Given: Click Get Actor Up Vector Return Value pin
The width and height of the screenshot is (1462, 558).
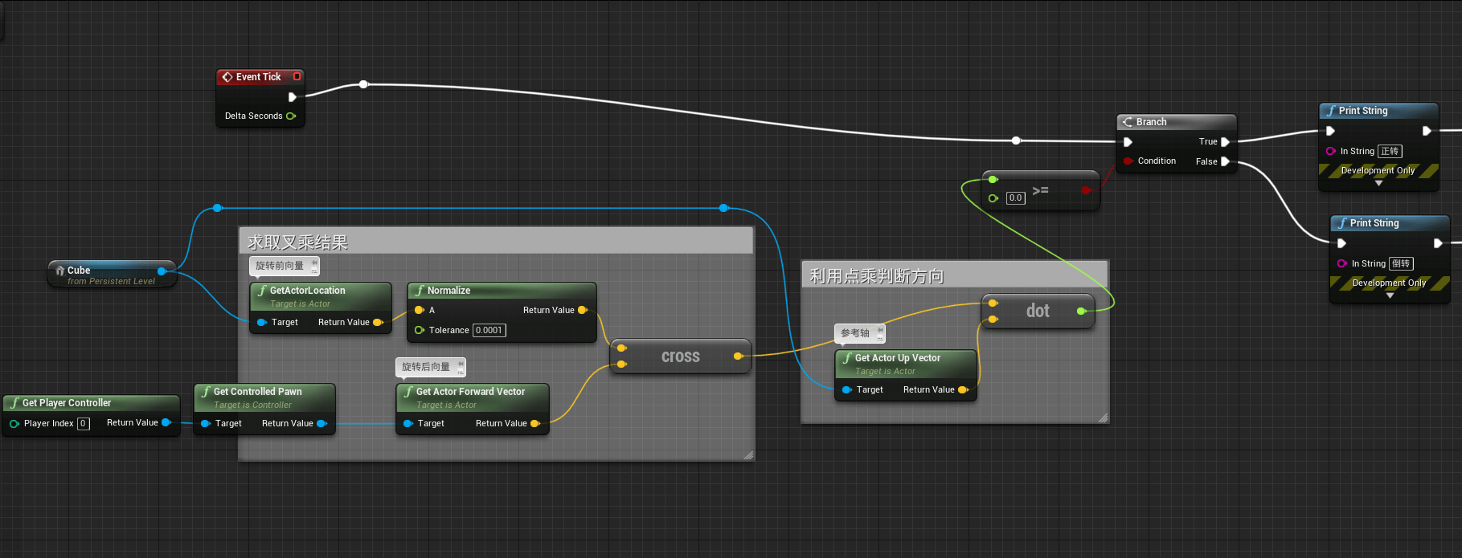Looking at the screenshot, I should pyautogui.click(x=963, y=389).
